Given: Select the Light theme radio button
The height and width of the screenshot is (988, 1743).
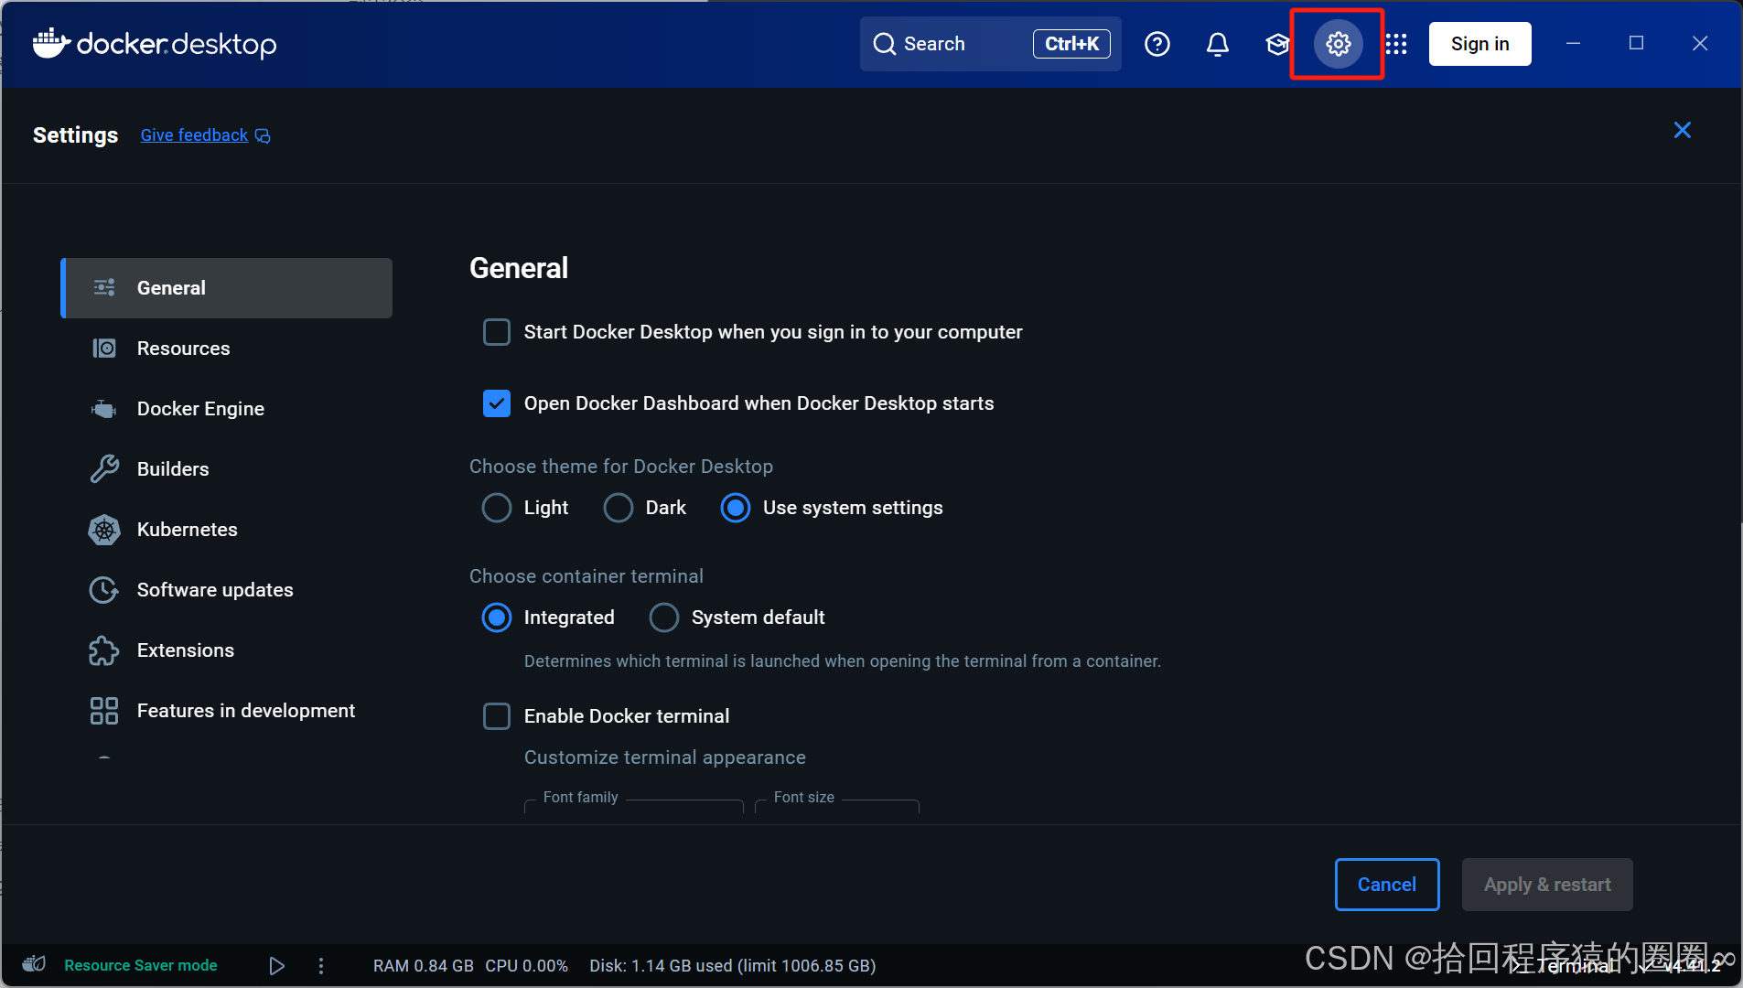Looking at the screenshot, I should point(497,508).
